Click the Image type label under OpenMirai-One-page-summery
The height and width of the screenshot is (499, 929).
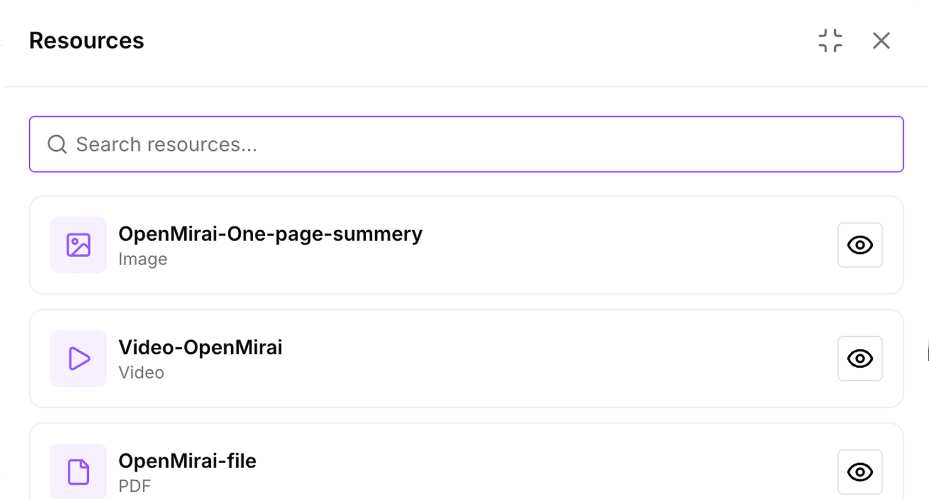pos(143,259)
